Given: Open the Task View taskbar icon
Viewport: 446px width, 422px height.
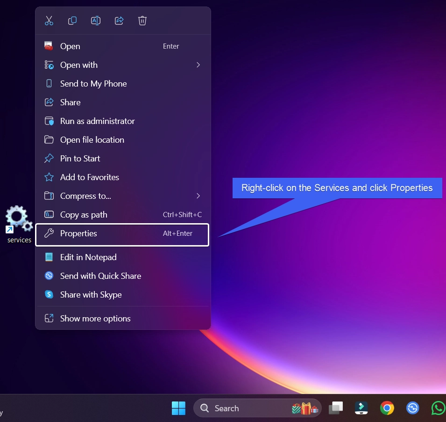Looking at the screenshot, I should [336, 408].
